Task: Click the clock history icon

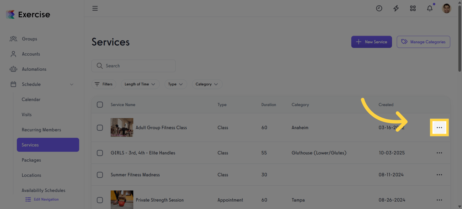Action: point(379,8)
